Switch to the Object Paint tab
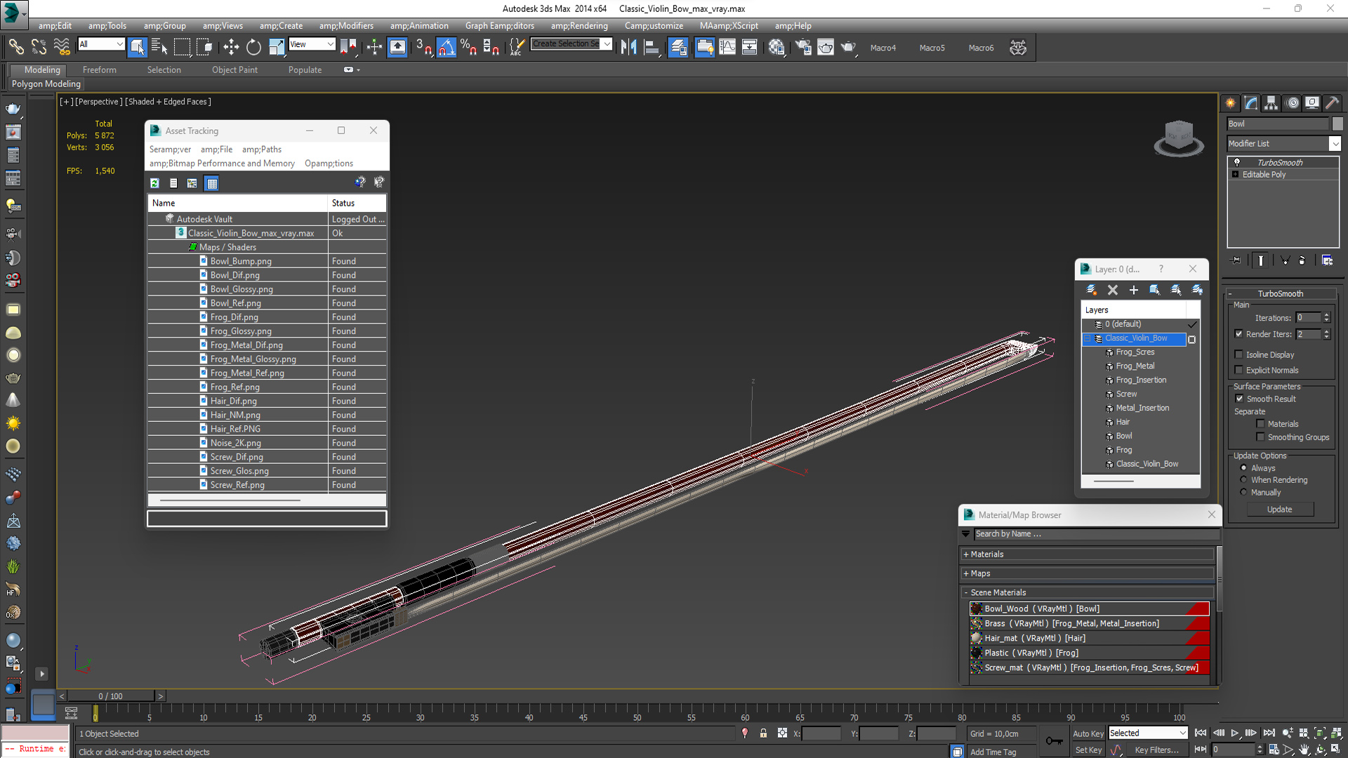Screen dimensions: 1348x758 click(x=234, y=69)
